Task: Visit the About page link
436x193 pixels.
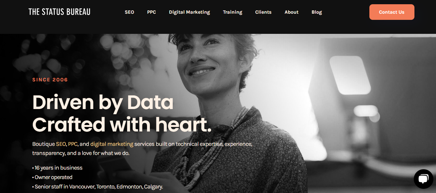Action: pos(291,12)
